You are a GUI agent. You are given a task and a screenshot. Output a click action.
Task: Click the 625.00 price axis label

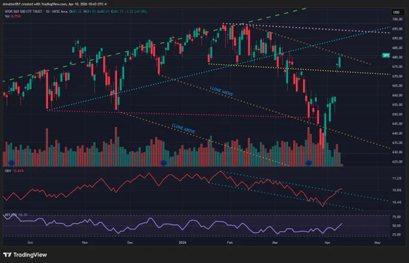397,162
